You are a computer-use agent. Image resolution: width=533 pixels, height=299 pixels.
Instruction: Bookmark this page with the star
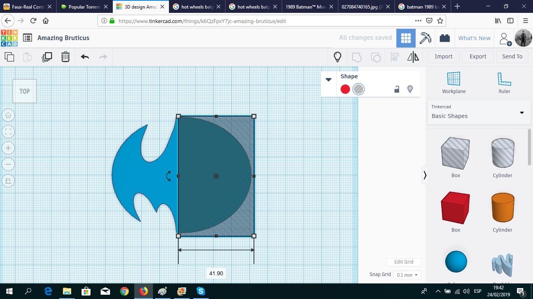point(440,21)
